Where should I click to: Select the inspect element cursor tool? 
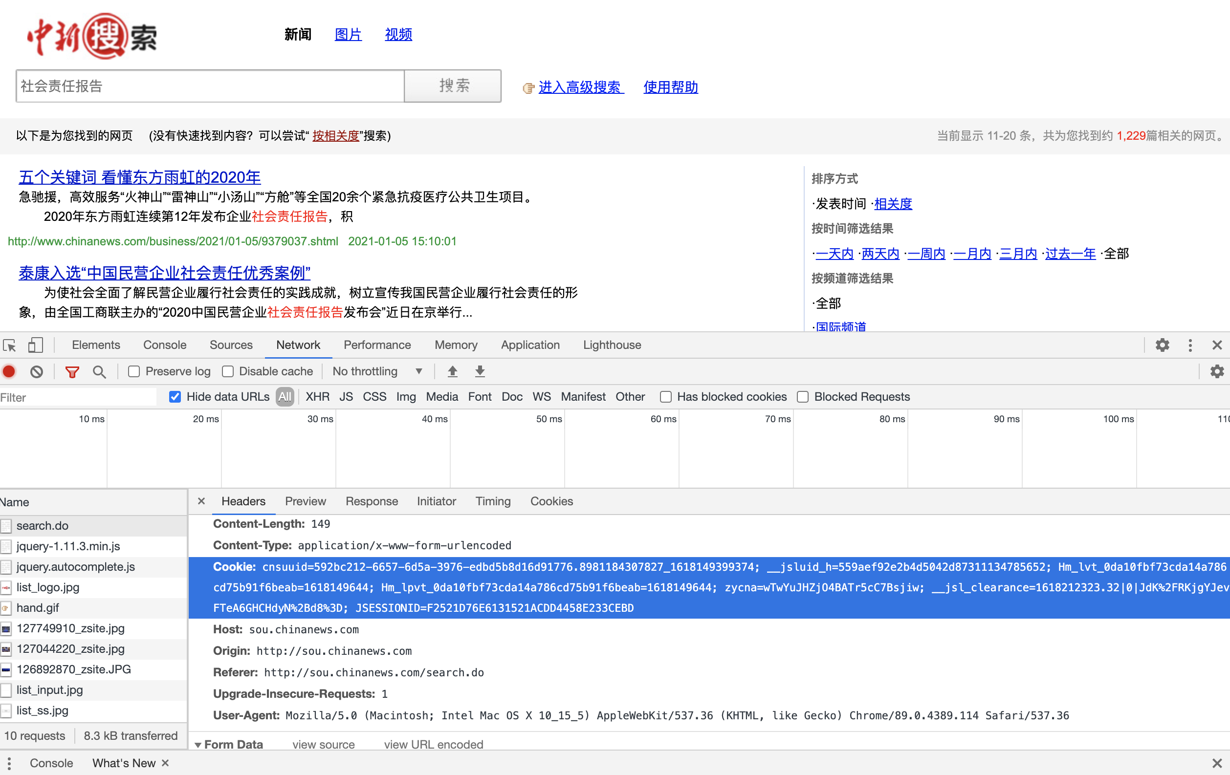pyautogui.click(x=9, y=345)
